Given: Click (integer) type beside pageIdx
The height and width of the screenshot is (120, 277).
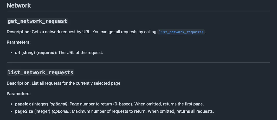Looking at the screenshot, I should click(x=40, y=104).
